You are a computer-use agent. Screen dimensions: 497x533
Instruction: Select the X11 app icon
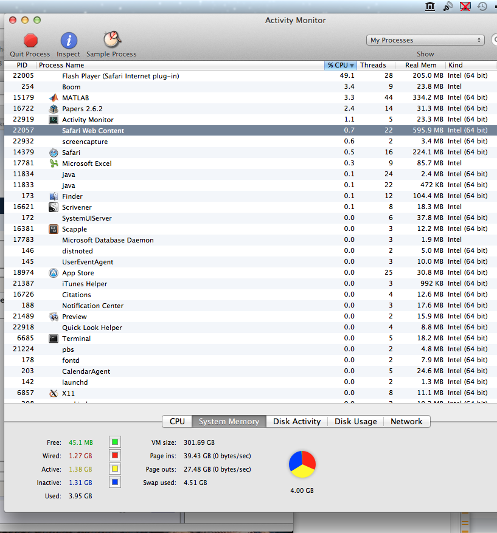tap(54, 393)
